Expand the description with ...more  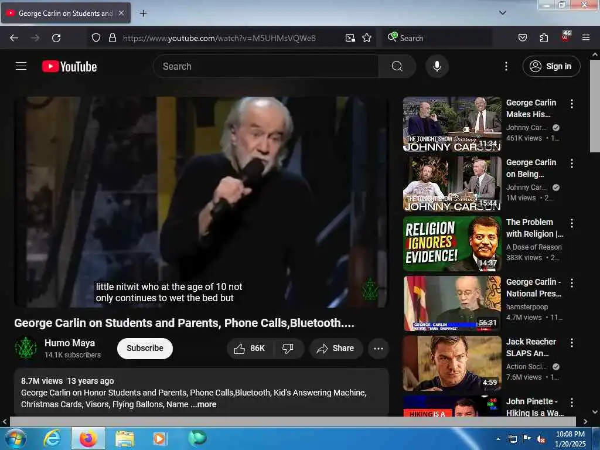[x=203, y=404]
